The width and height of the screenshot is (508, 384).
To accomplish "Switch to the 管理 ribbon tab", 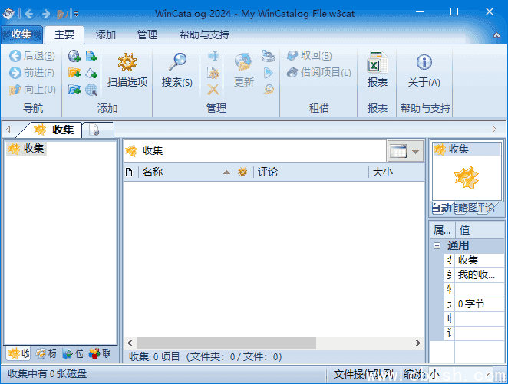I will click(147, 34).
